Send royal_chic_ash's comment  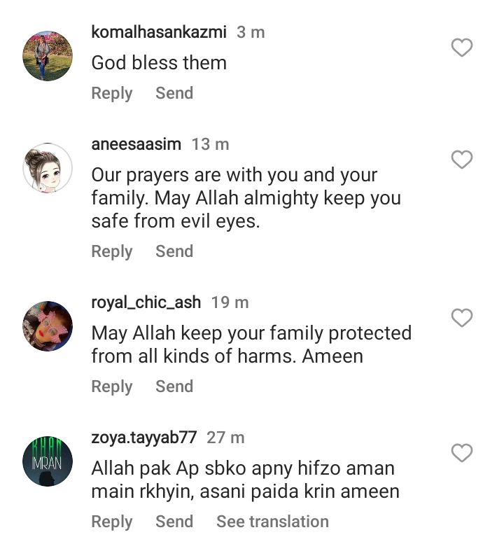tap(174, 386)
